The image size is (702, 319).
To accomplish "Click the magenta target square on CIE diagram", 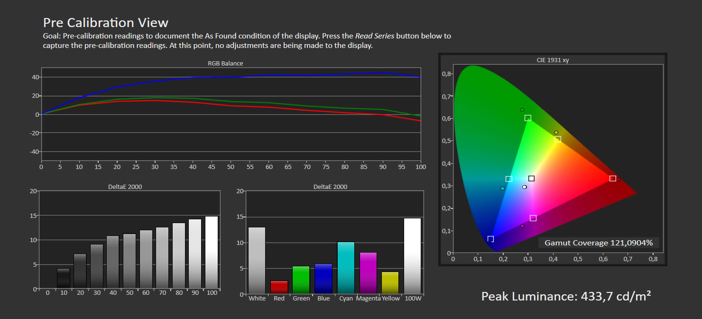I will coord(533,218).
